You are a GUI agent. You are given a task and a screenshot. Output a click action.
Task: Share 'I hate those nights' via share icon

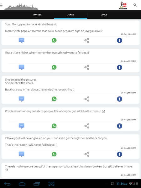tap(87, 67)
